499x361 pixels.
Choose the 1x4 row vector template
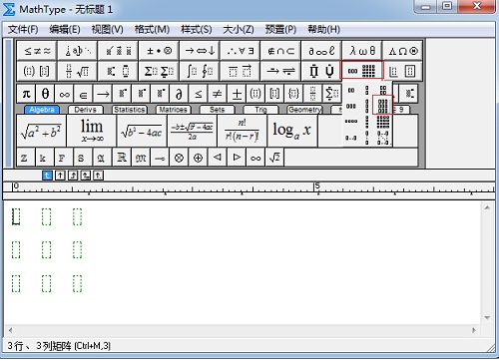tap(351, 122)
